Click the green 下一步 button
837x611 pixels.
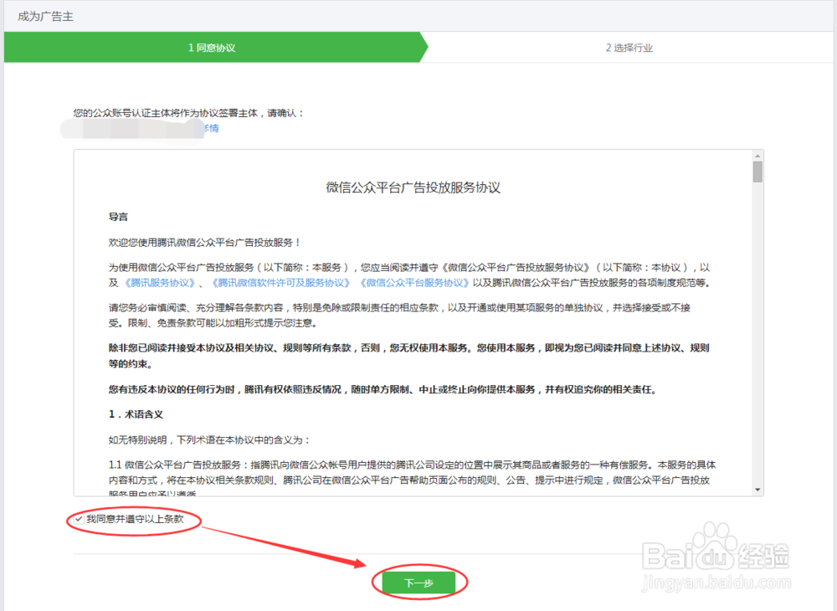[x=419, y=583]
